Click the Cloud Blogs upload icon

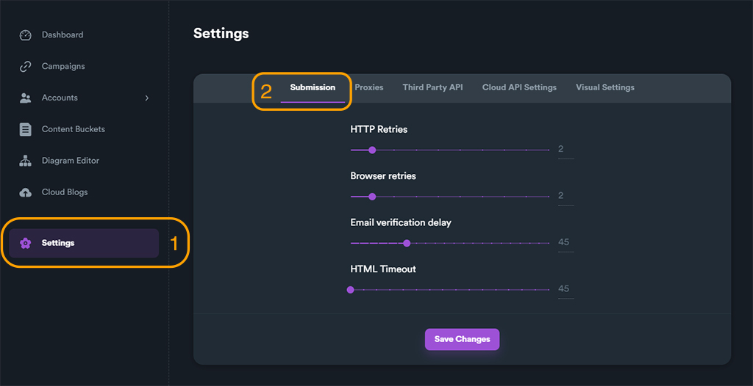26,192
